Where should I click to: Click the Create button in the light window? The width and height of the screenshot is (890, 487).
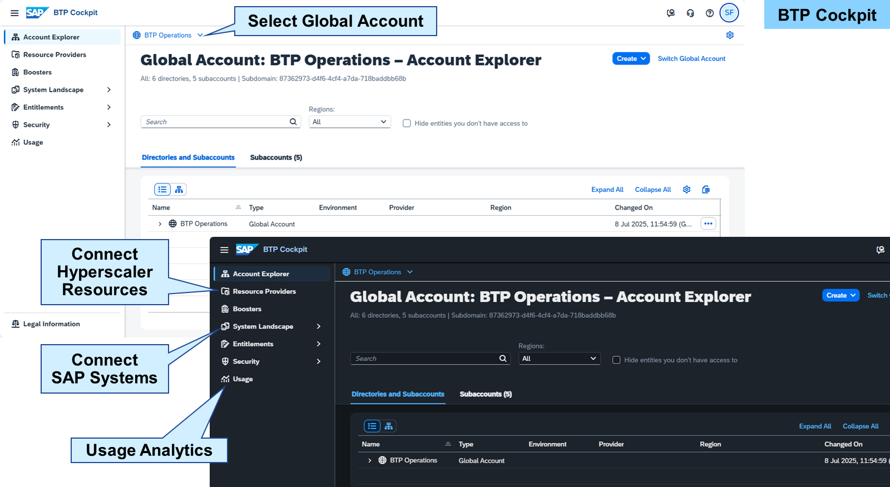click(631, 58)
